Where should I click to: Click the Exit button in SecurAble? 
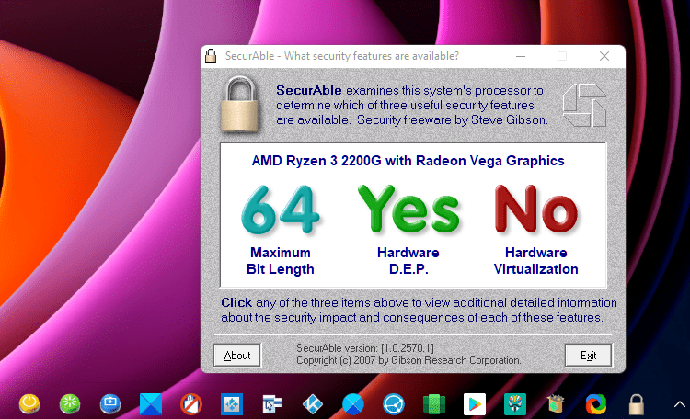(x=588, y=356)
